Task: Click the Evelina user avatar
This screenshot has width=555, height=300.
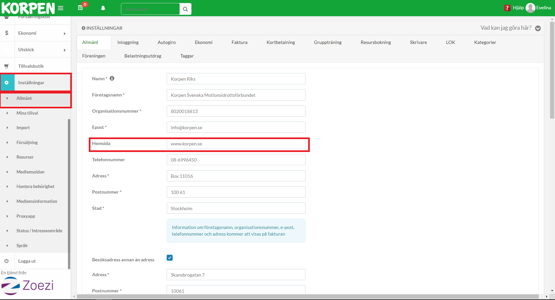Action: (x=530, y=8)
